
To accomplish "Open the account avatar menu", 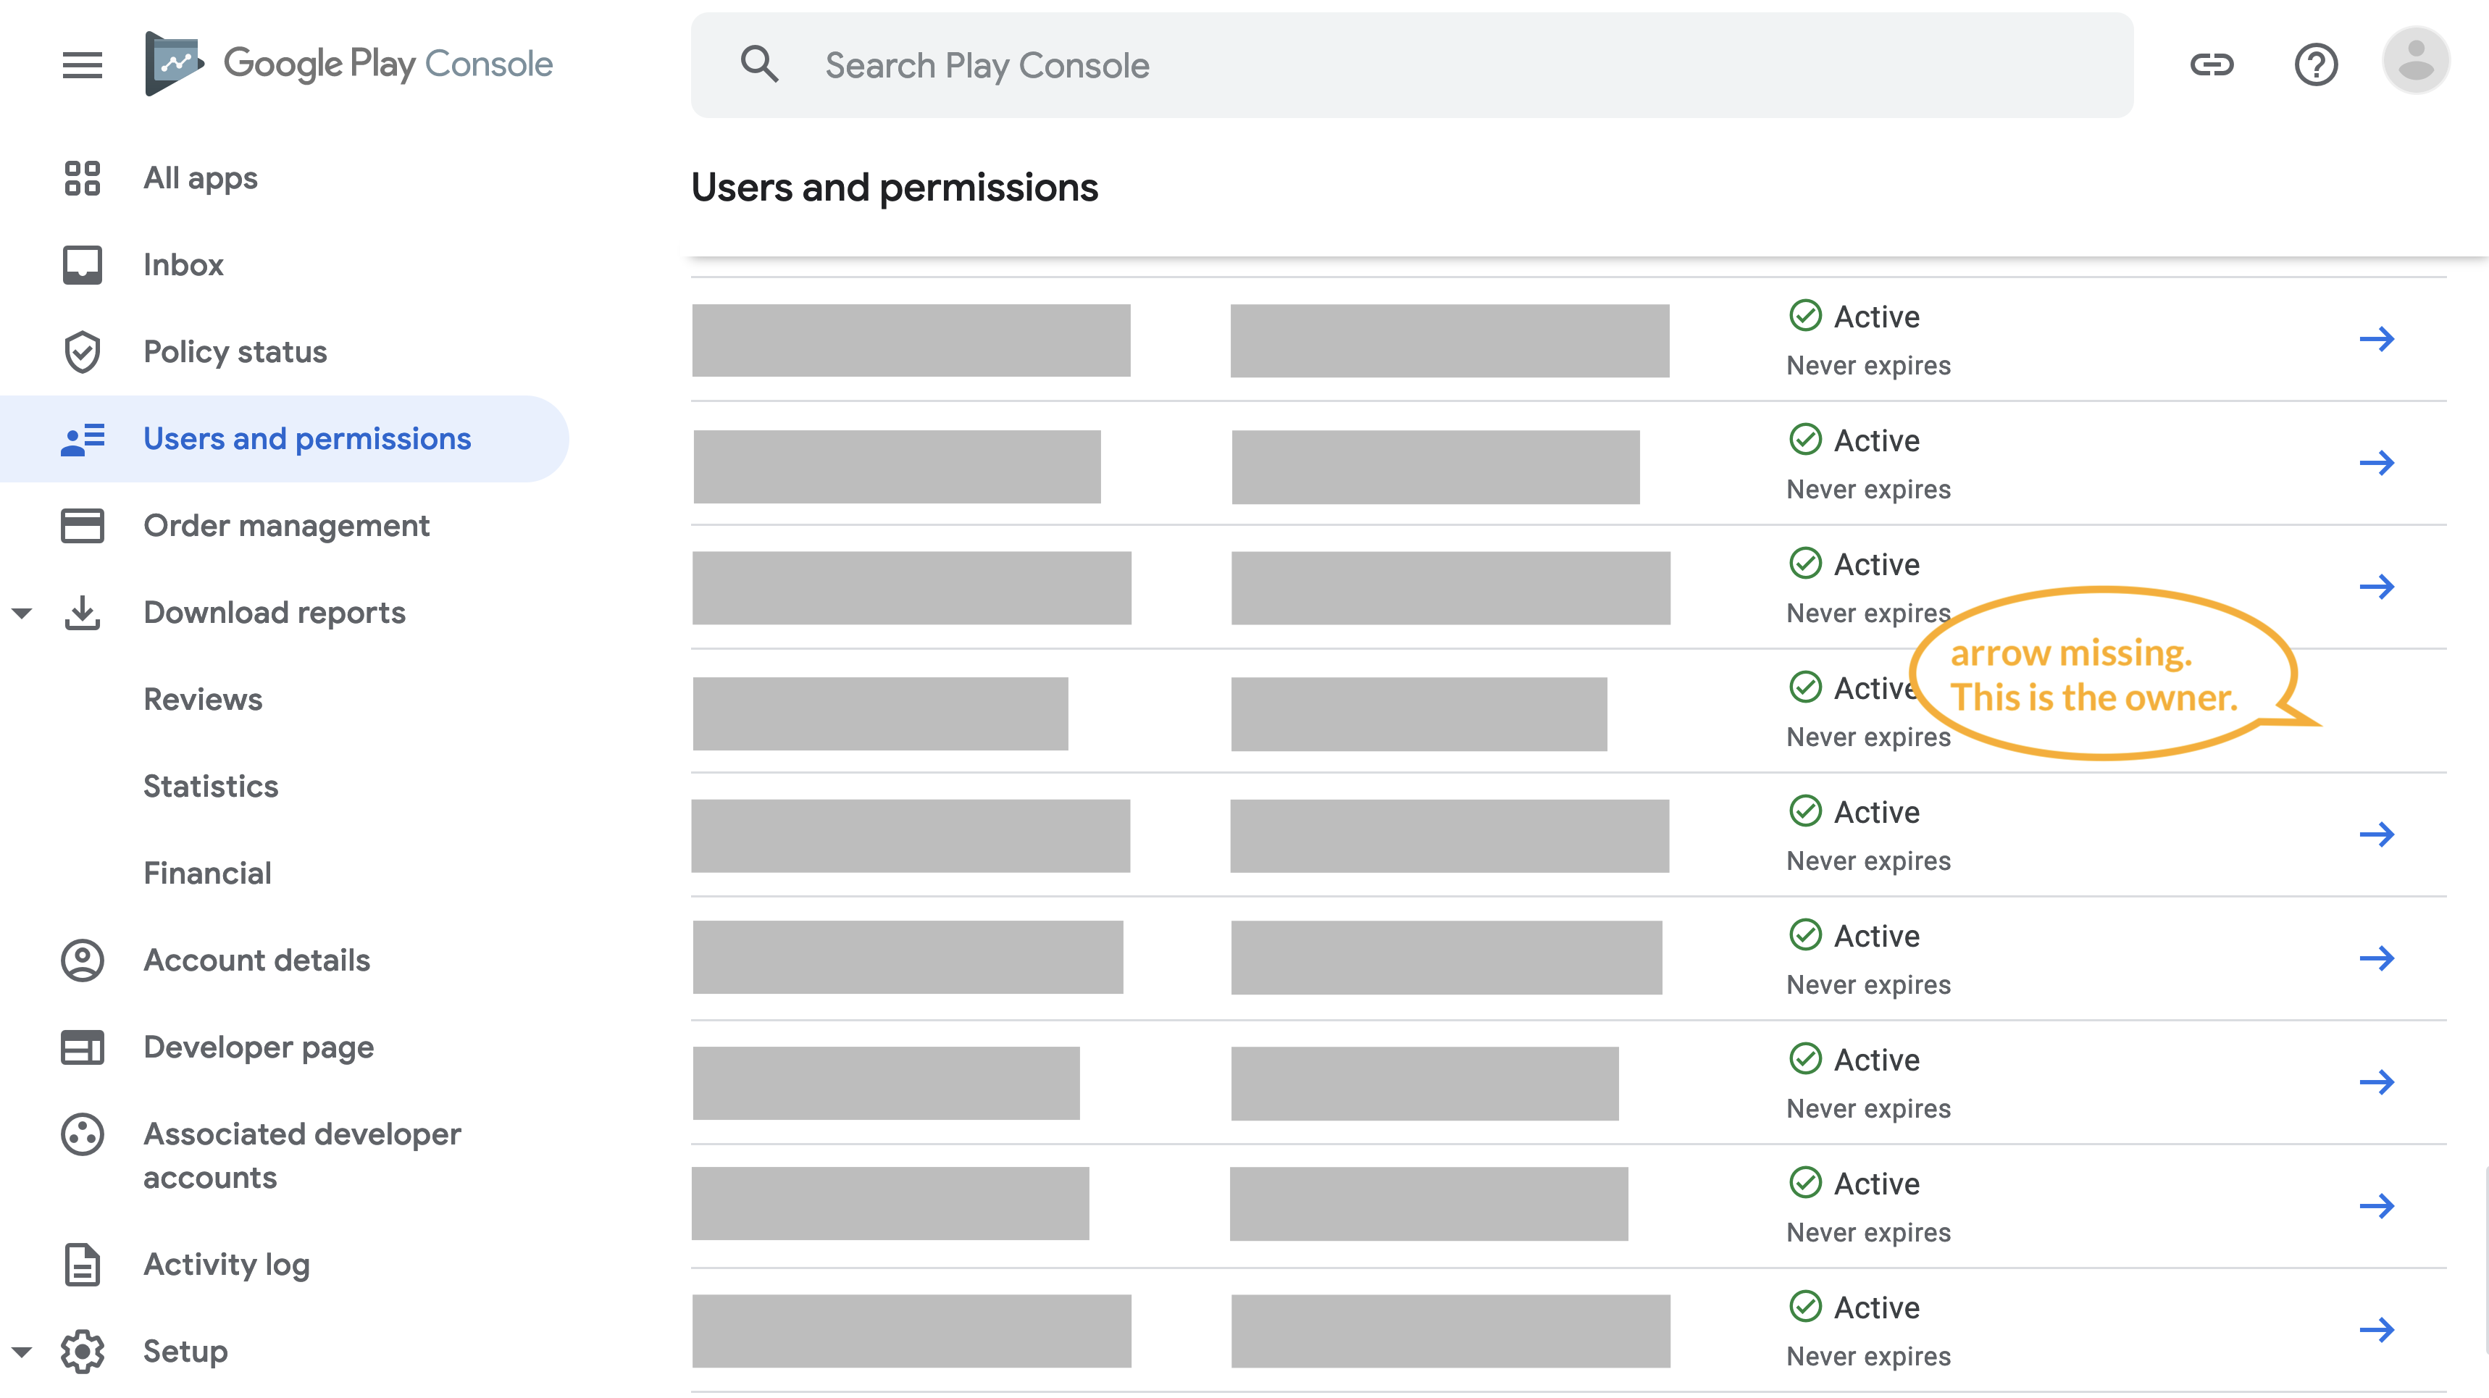I will tap(2414, 62).
